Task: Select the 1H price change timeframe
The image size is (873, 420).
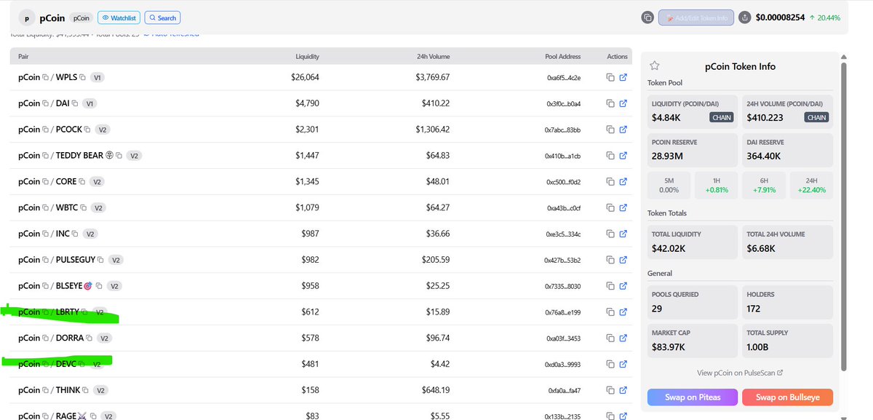Action: (716, 185)
